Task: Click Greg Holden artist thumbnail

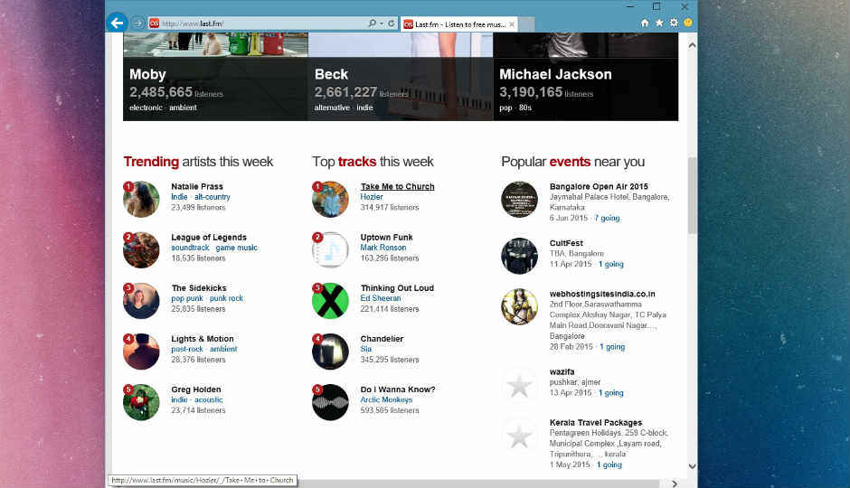Action: 141,402
